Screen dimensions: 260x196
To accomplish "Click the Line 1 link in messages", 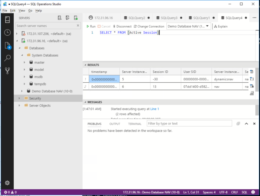I will 154,109.
